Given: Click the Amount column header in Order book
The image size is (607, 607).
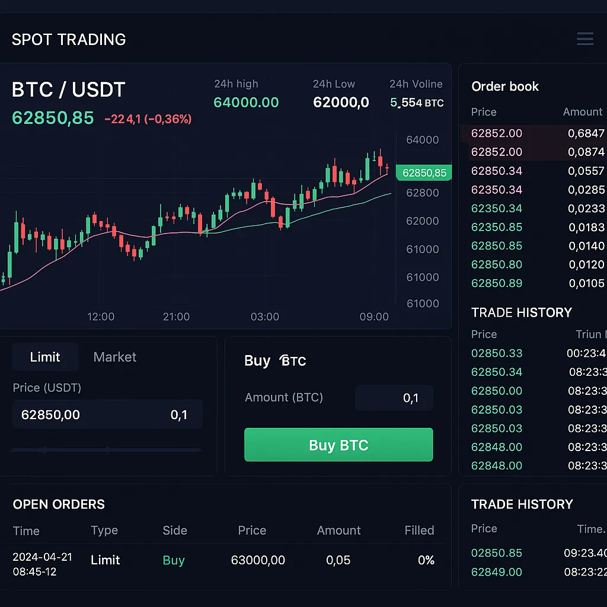Looking at the screenshot, I should point(582,112).
